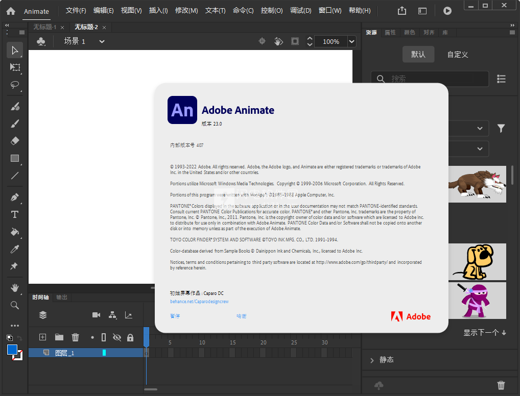Click the timeline graph icon
520x396 pixels.
click(129, 315)
